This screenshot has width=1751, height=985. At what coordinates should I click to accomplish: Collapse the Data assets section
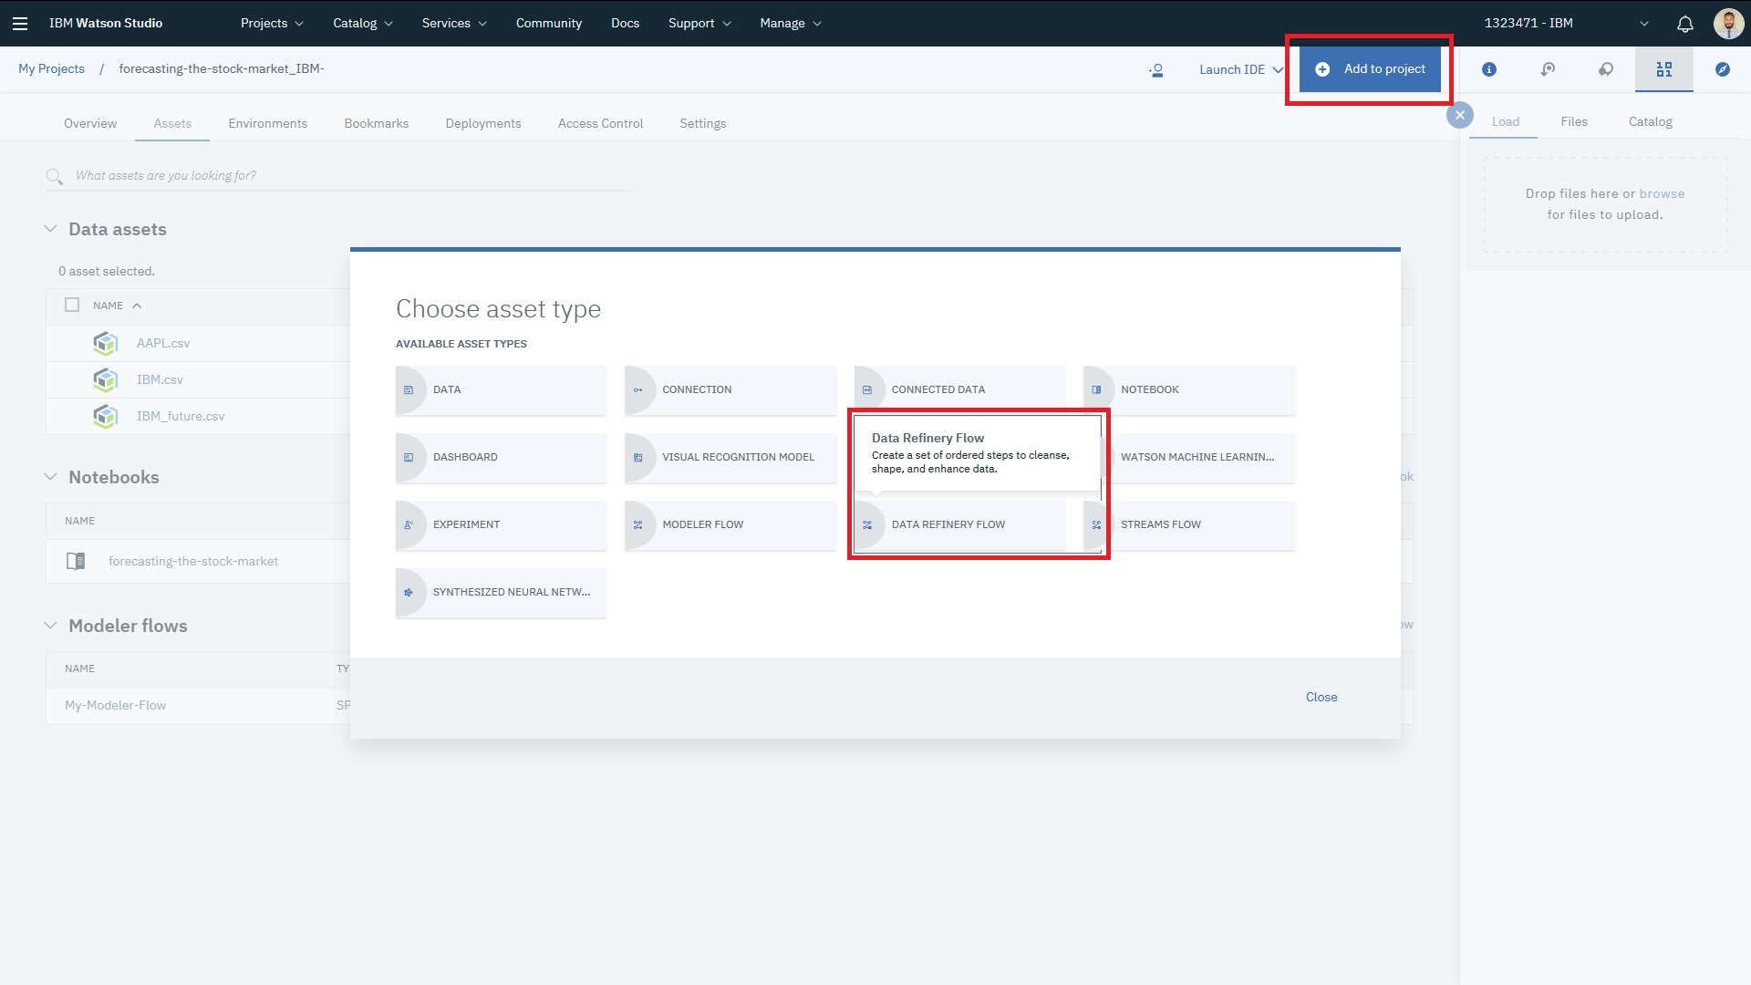(50, 230)
